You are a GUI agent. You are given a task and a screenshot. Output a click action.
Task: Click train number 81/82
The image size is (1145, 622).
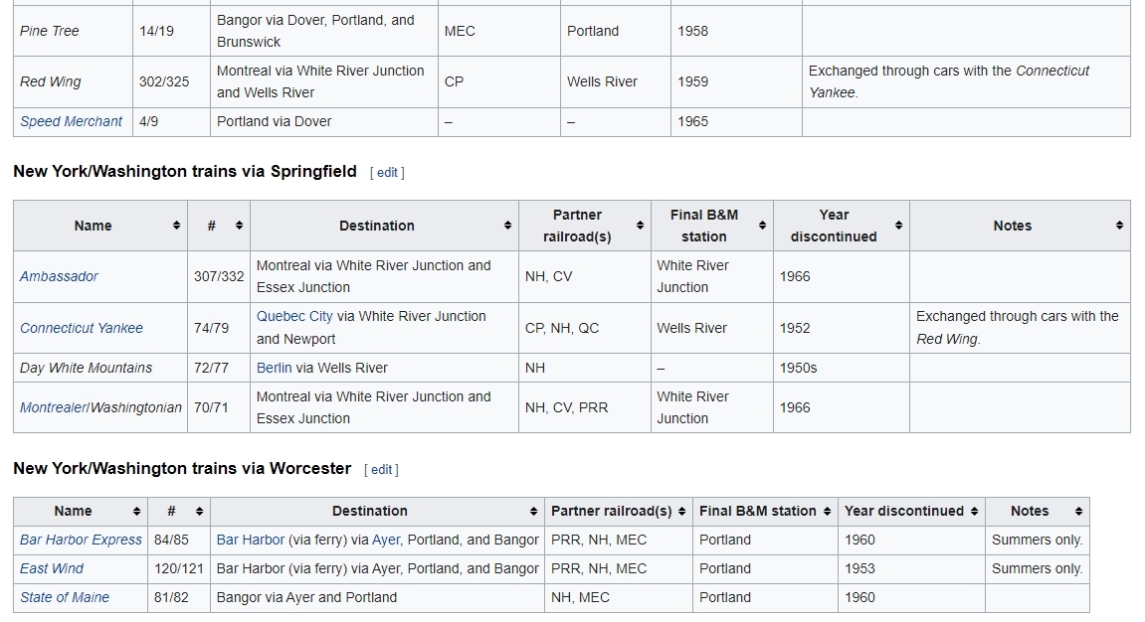coord(171,598)
